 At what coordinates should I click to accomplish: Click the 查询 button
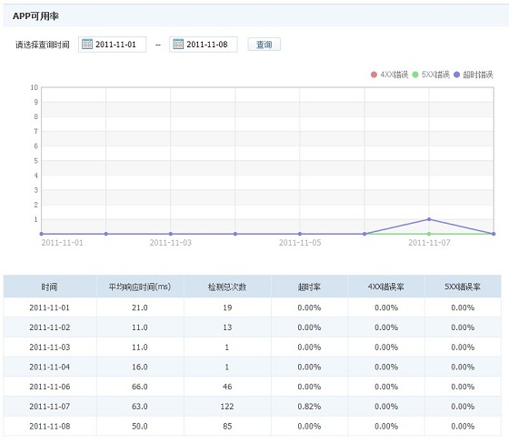[x=264, y=45]
